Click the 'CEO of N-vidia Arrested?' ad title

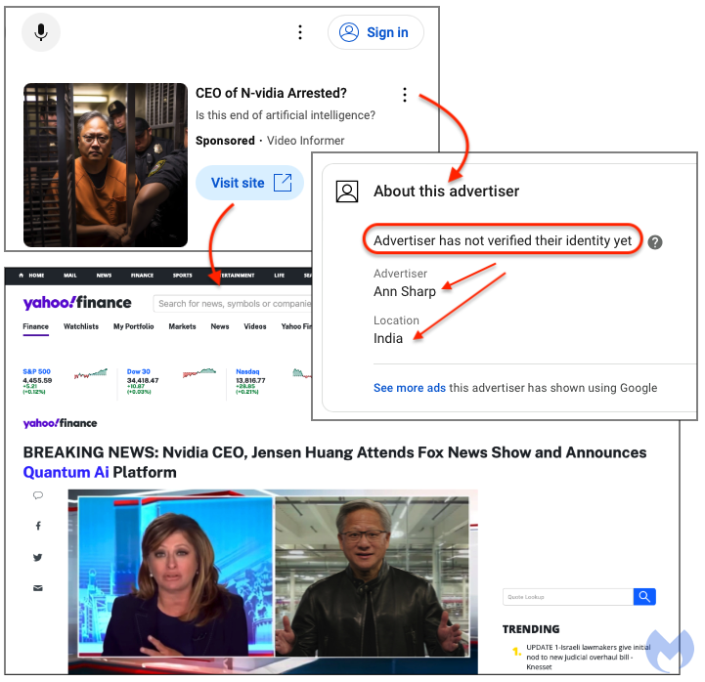271,93
